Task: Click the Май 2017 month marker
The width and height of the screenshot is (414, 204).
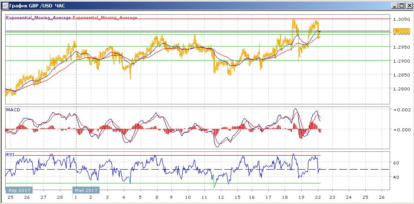Action: 86,190
